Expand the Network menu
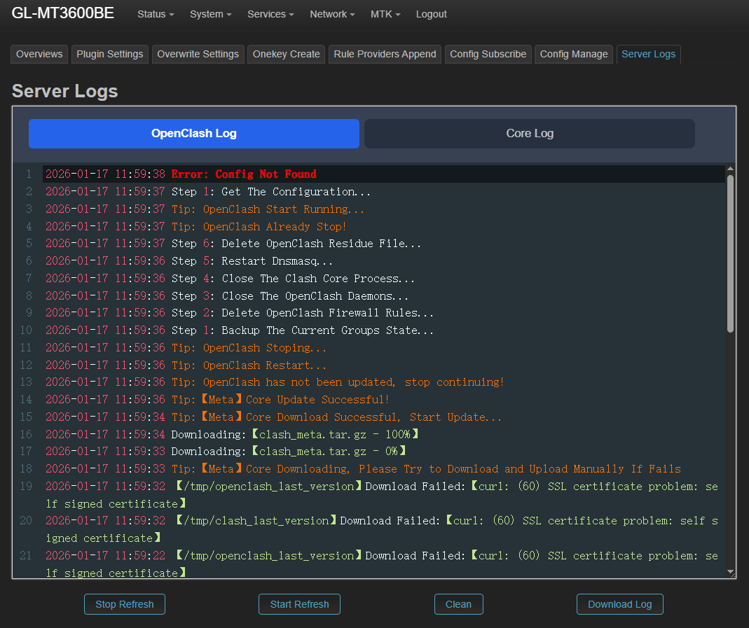 point(332,14)
